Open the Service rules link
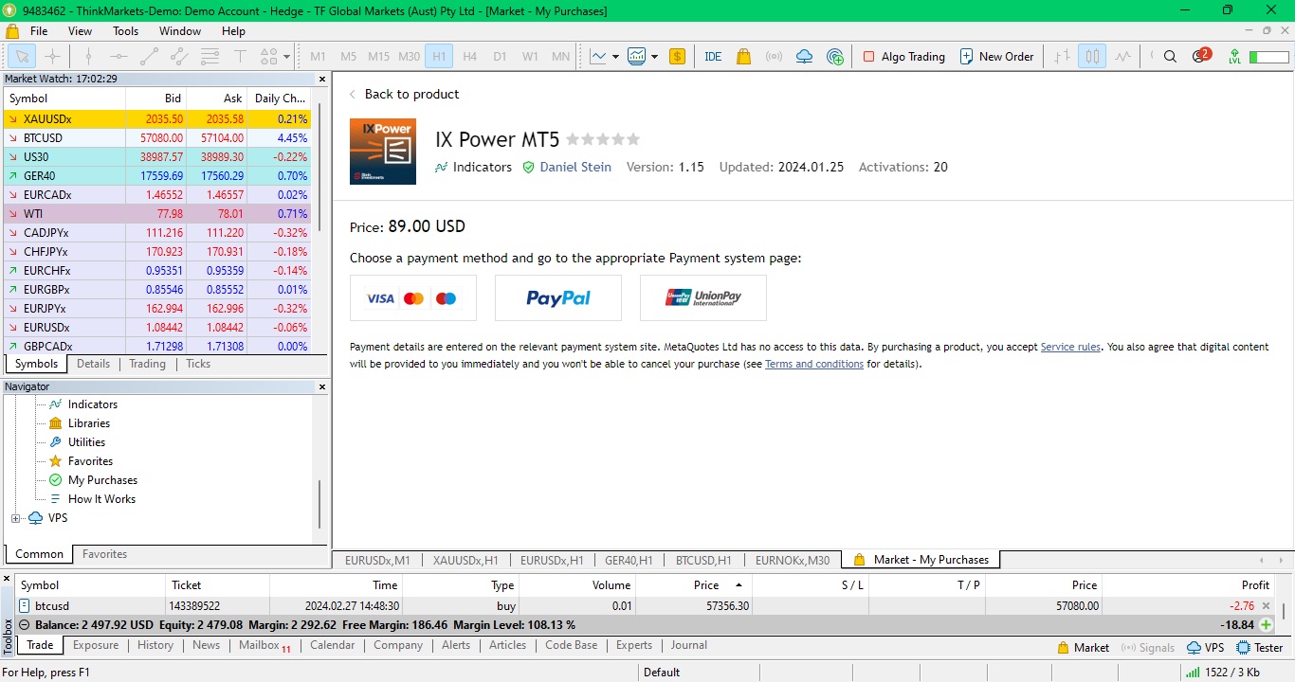Viewport: 1295px width, 682px height. [x=1070, y=347]
